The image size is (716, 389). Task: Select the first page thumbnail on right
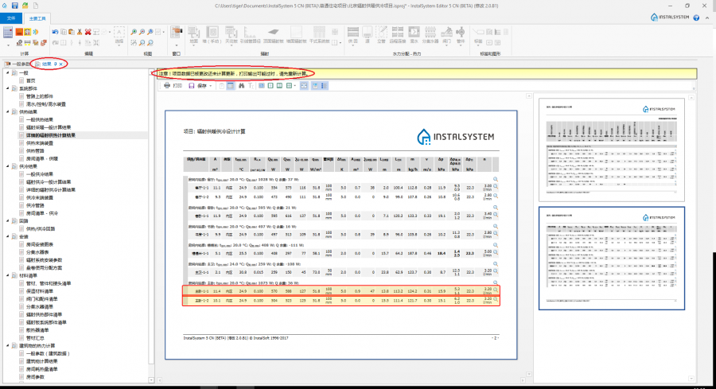pyautogui.click(x=610, y=150)
